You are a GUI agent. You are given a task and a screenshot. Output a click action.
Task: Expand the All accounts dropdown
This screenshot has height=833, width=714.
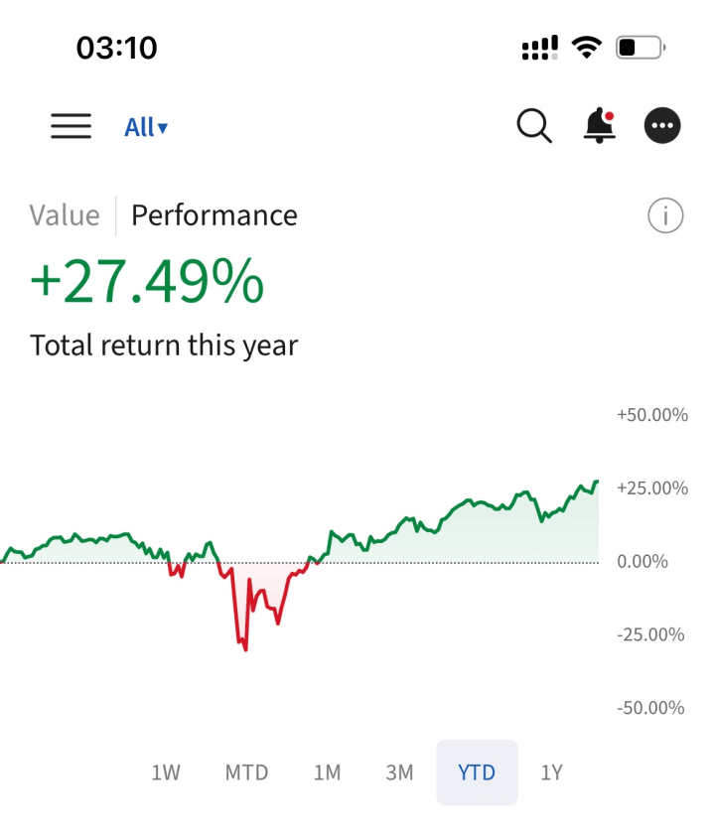tap(145, 127)
